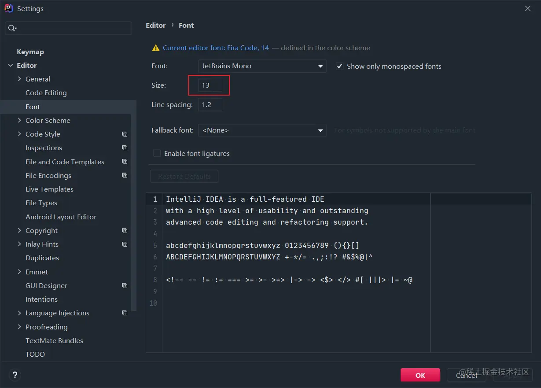The width and height of the screenshot is (541, 388).
Task: Click the Line spacing input field
Action: click(210, 105)
